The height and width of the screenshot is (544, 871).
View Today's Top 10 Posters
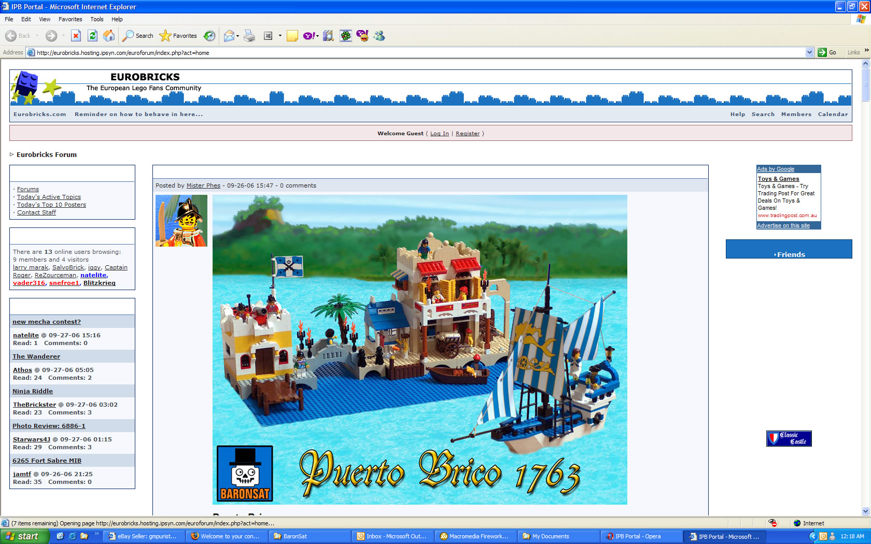(x=51, y=204)
